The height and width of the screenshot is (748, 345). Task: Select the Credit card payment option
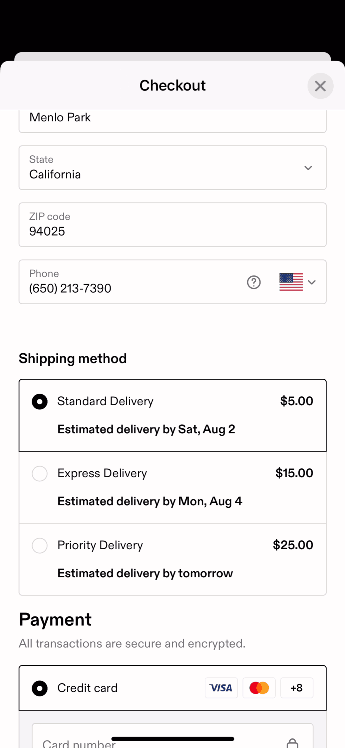coord(40,688)
